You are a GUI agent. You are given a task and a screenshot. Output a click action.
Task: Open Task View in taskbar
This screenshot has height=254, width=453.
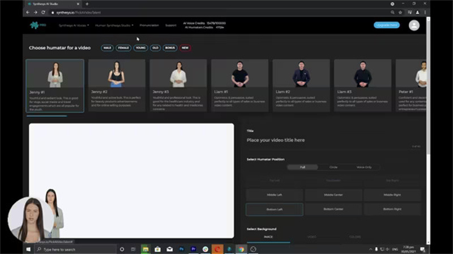(x=133, y=249)
